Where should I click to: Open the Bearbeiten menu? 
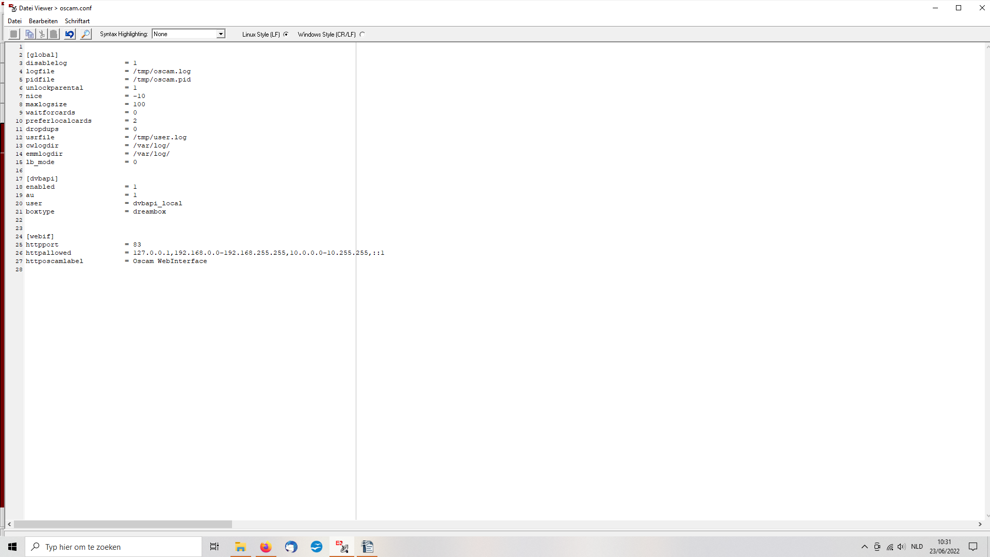pyautogui.click(x=43, y=21)
